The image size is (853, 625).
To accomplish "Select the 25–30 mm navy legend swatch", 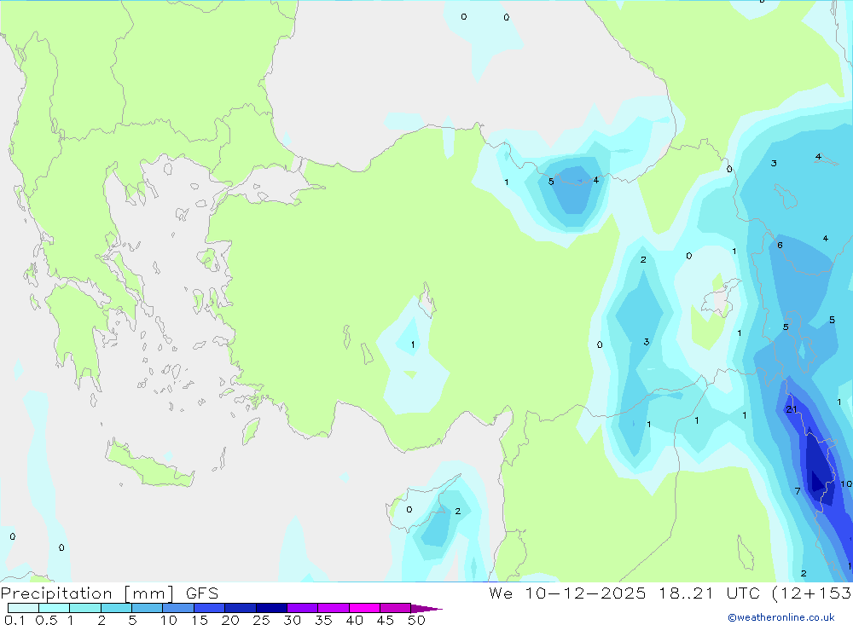I will (x=271, y=608).
